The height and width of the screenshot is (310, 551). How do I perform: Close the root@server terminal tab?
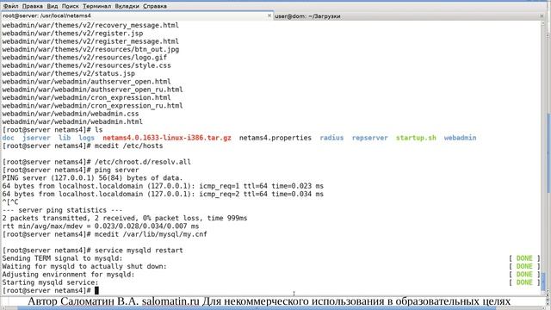coord(269,15)
